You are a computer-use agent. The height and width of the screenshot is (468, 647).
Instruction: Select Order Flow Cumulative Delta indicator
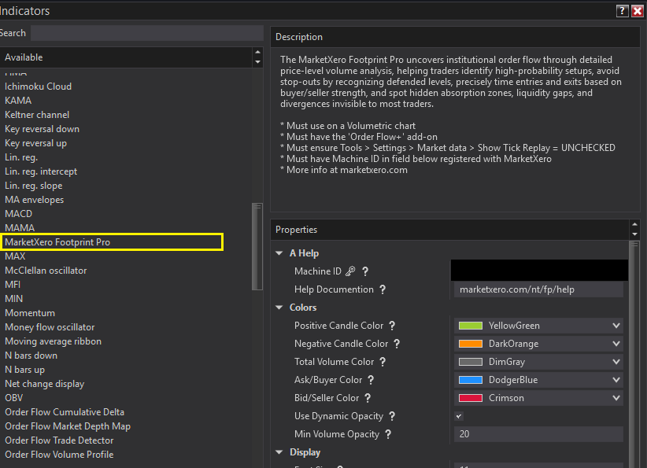(x=65, y=412)
